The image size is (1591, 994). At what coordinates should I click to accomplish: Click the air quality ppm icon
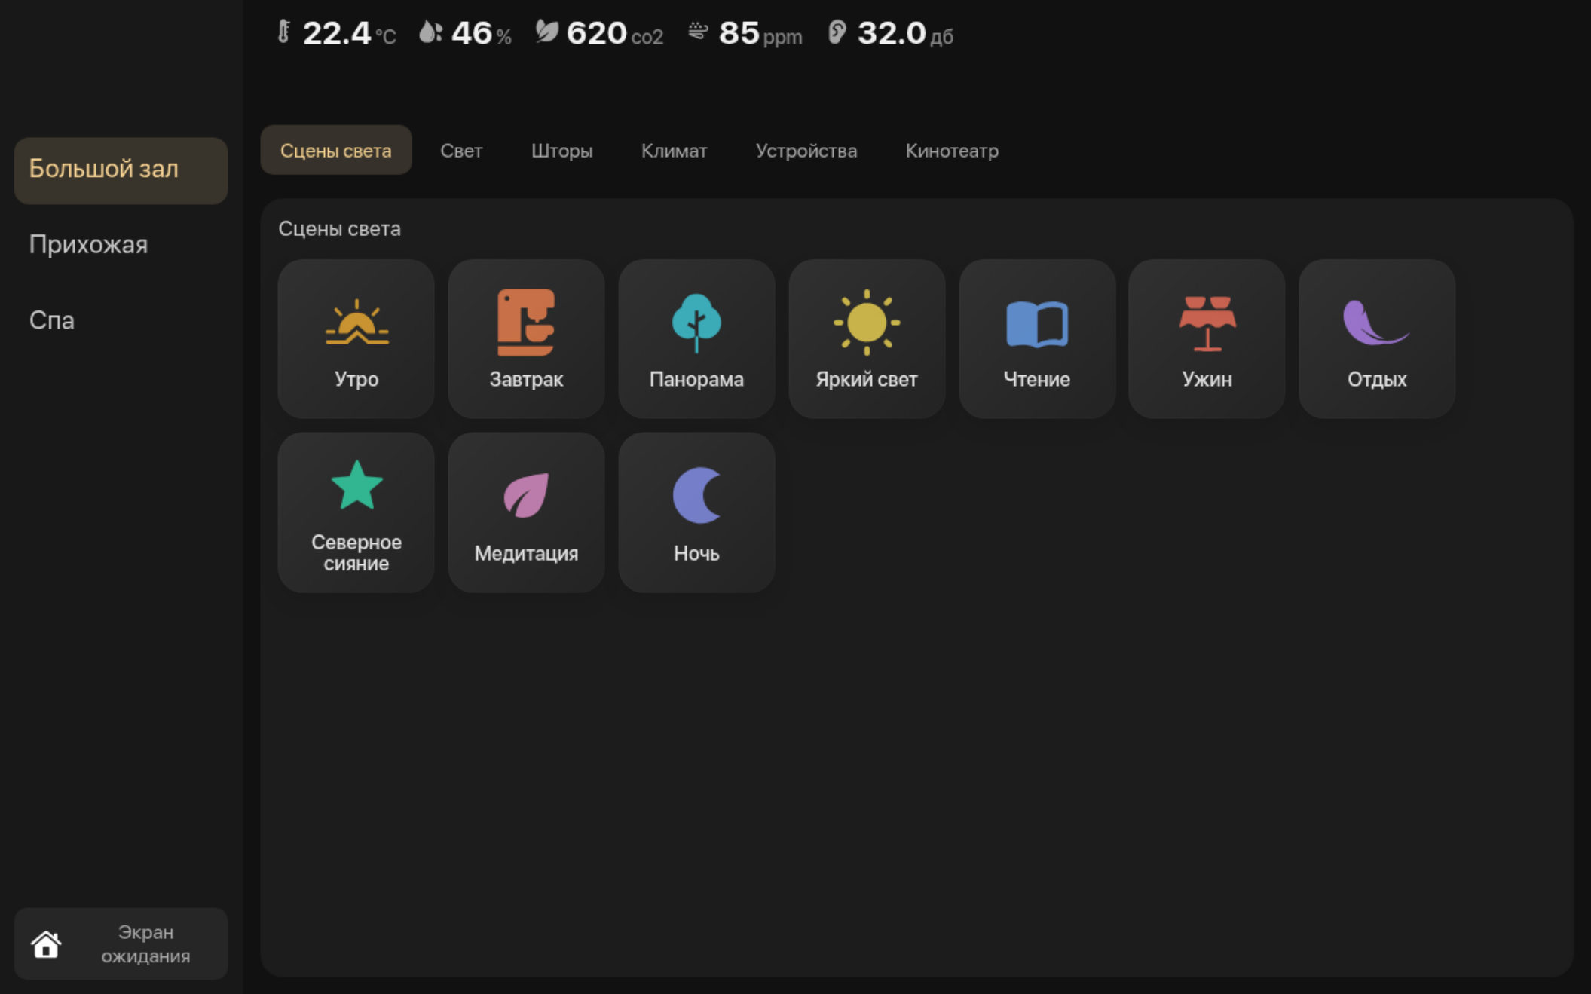point(699,32)
